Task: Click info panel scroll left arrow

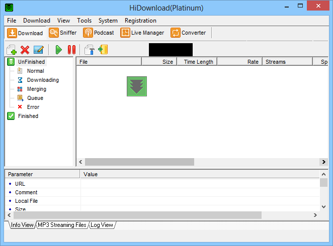Action: 9,215
